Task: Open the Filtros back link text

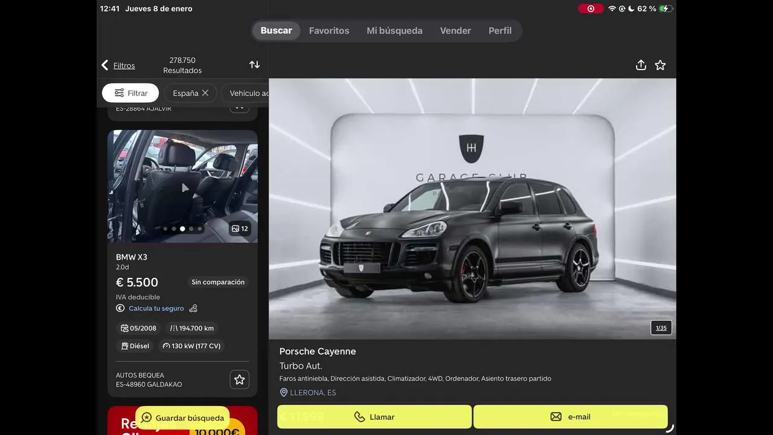Action: 124,65
